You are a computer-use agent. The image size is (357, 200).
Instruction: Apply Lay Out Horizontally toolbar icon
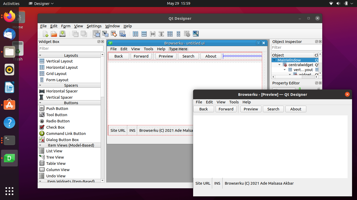[135, 34]
